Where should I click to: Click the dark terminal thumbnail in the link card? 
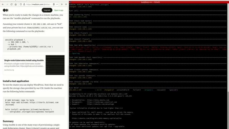(55, 65)
